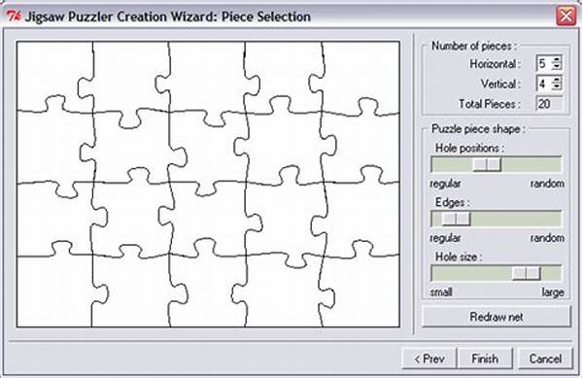Decrease the Horizontal pieces spinner
Image resolution: width=583 pixels, height=378 pixels.
(557, 68)
